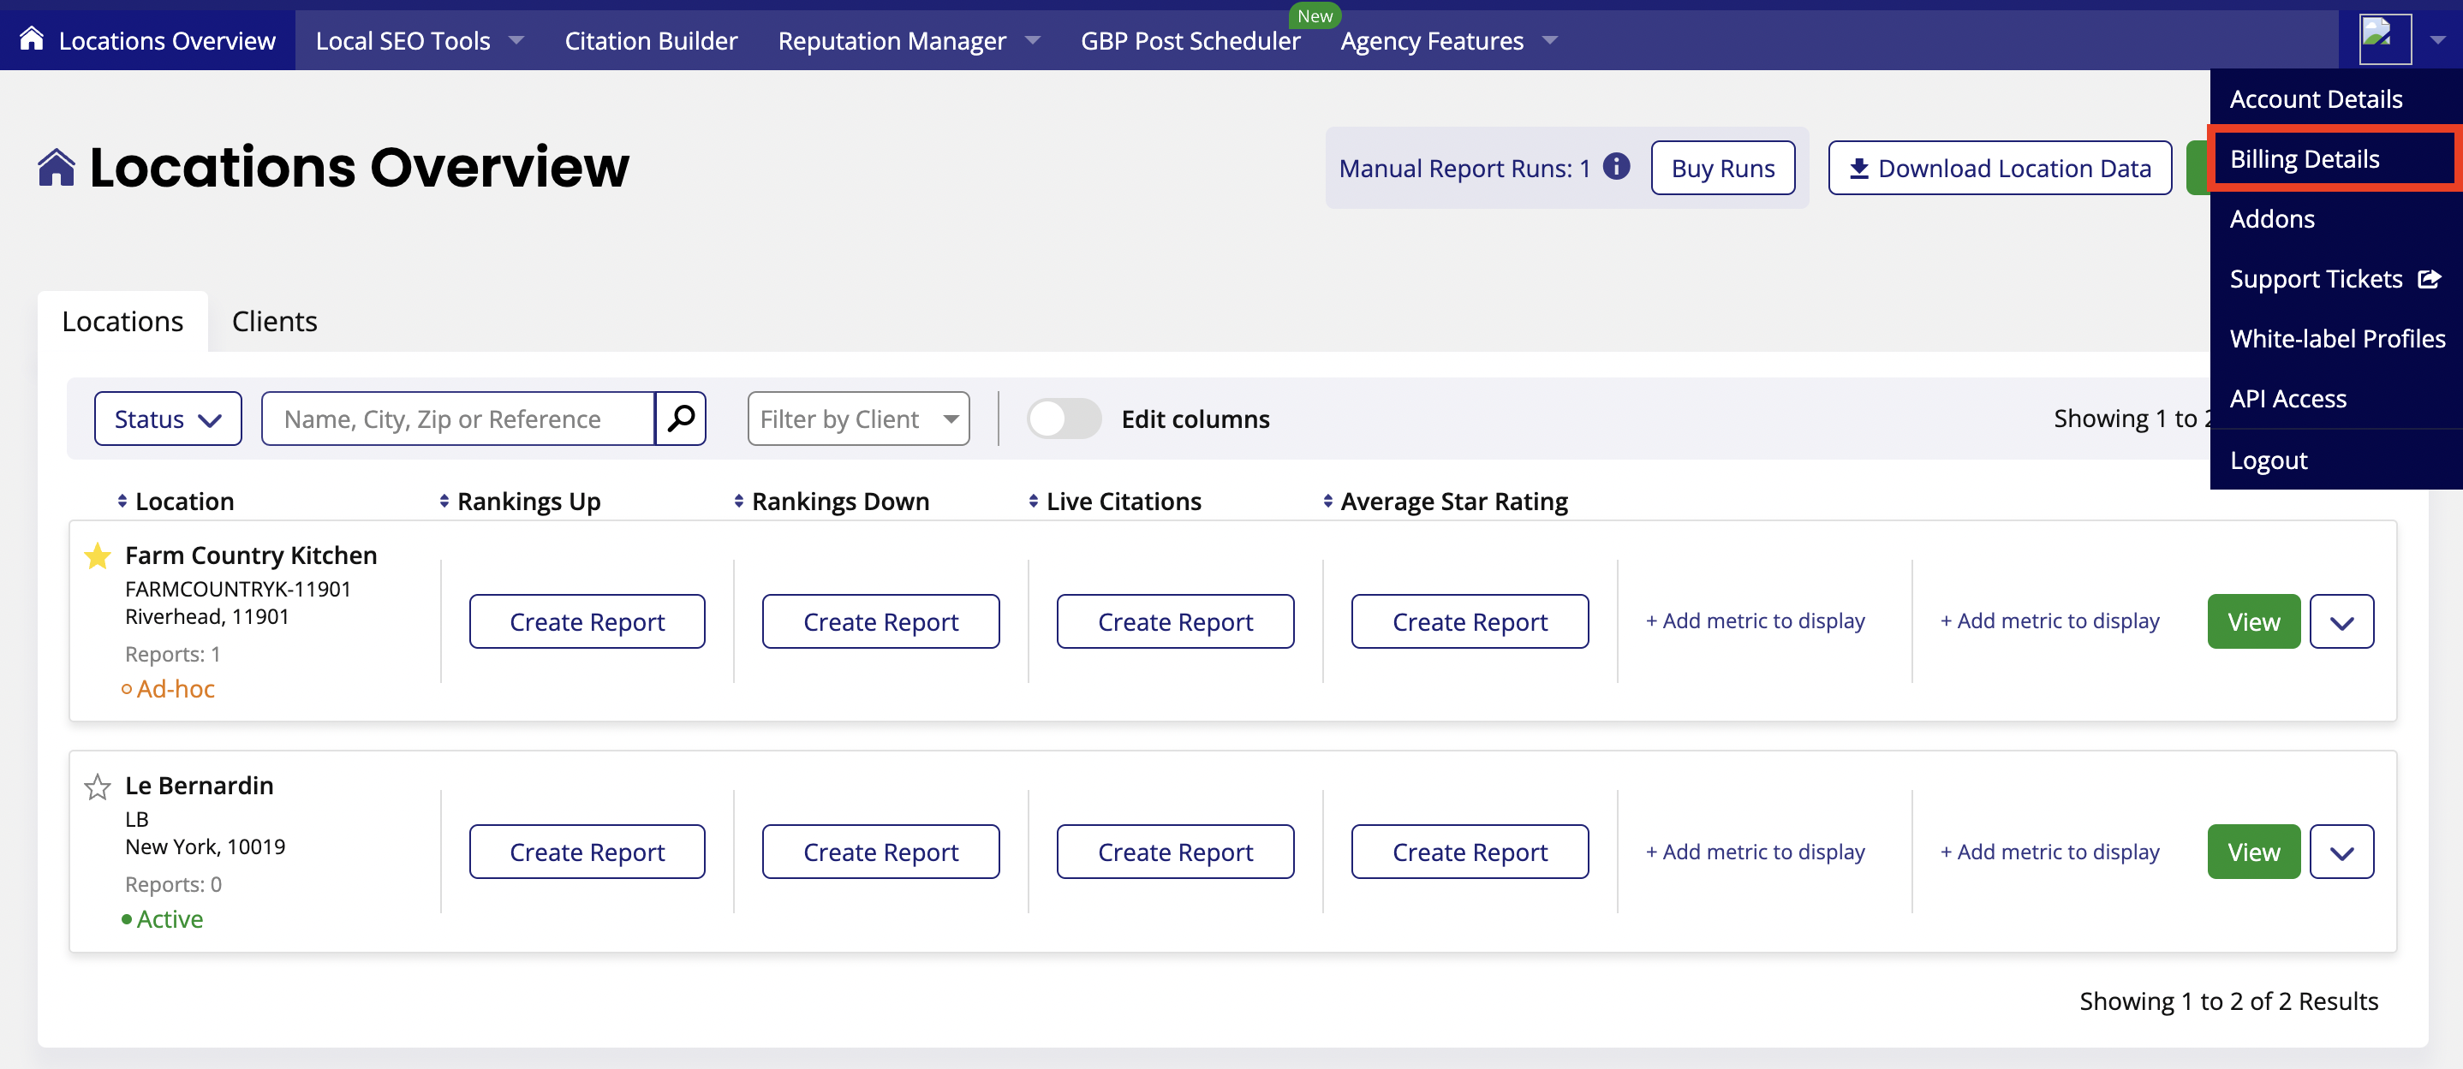The height and width of the screenshot is (1069, 2463).
Task: Create Rankings Down report for Farm Country Kitchen
Action: pos(880,622)
